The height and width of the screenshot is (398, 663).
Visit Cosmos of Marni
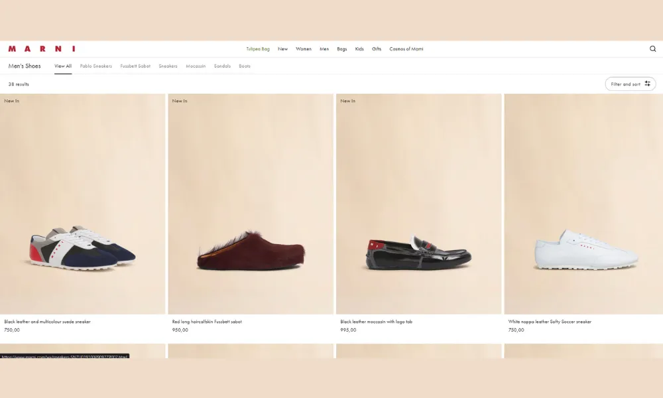[406, 49]
